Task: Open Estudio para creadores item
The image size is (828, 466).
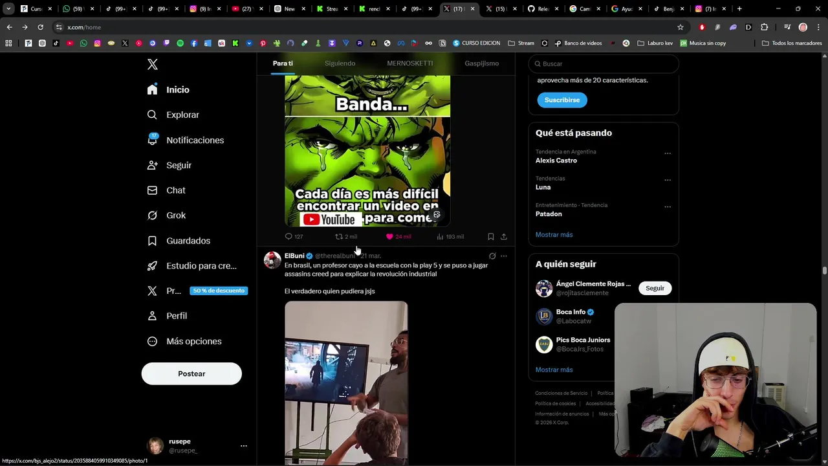Action: click(x=191, y=265)
